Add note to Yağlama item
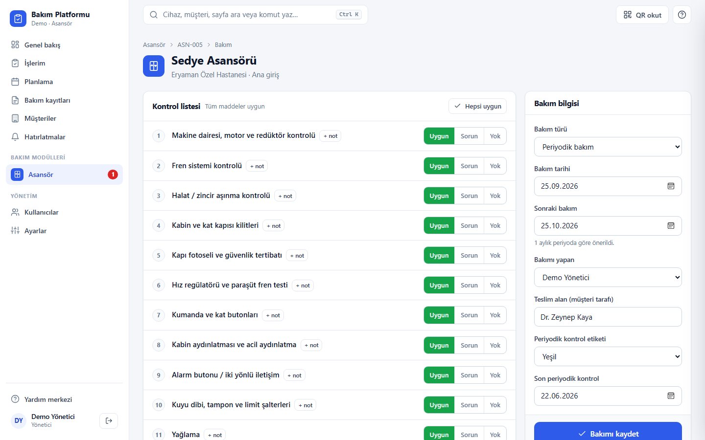Viewport: 705px width, 440px height. click(x=215, y=435)
